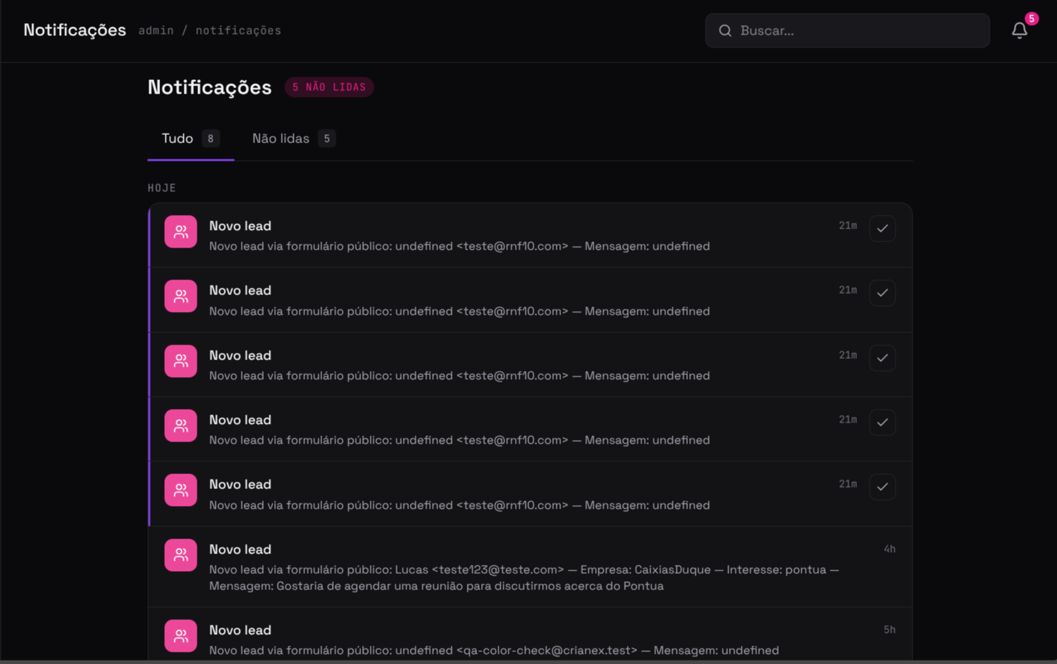Mark the third Novo lead as read
This screenshot has width=1057, height=664.
tap(882, 358)
